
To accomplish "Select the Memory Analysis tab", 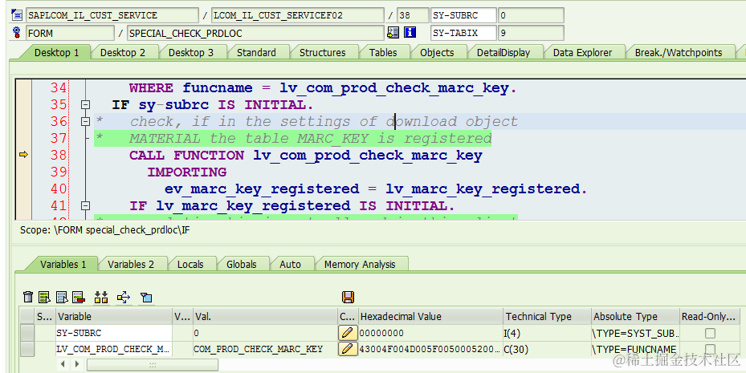I will pos(360,264).
